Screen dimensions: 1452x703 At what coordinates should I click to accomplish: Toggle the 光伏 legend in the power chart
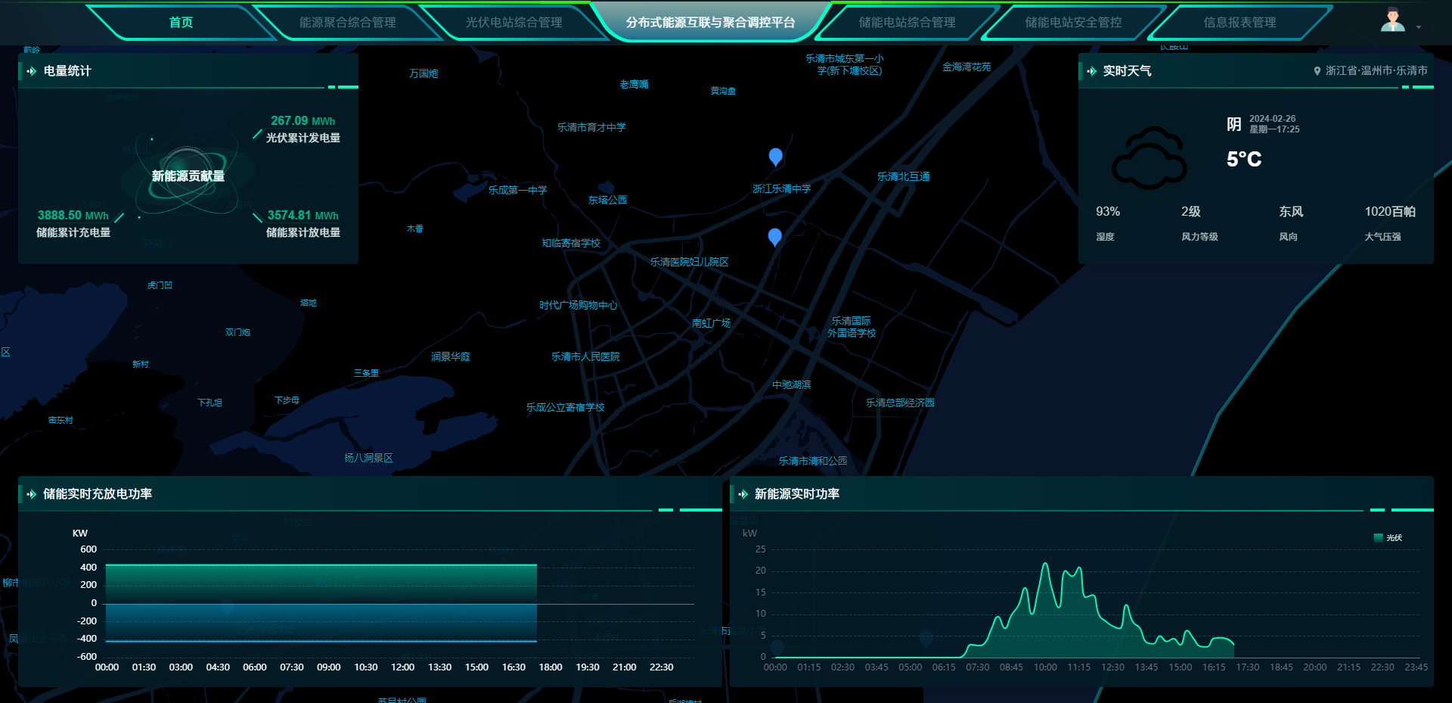1387,538
